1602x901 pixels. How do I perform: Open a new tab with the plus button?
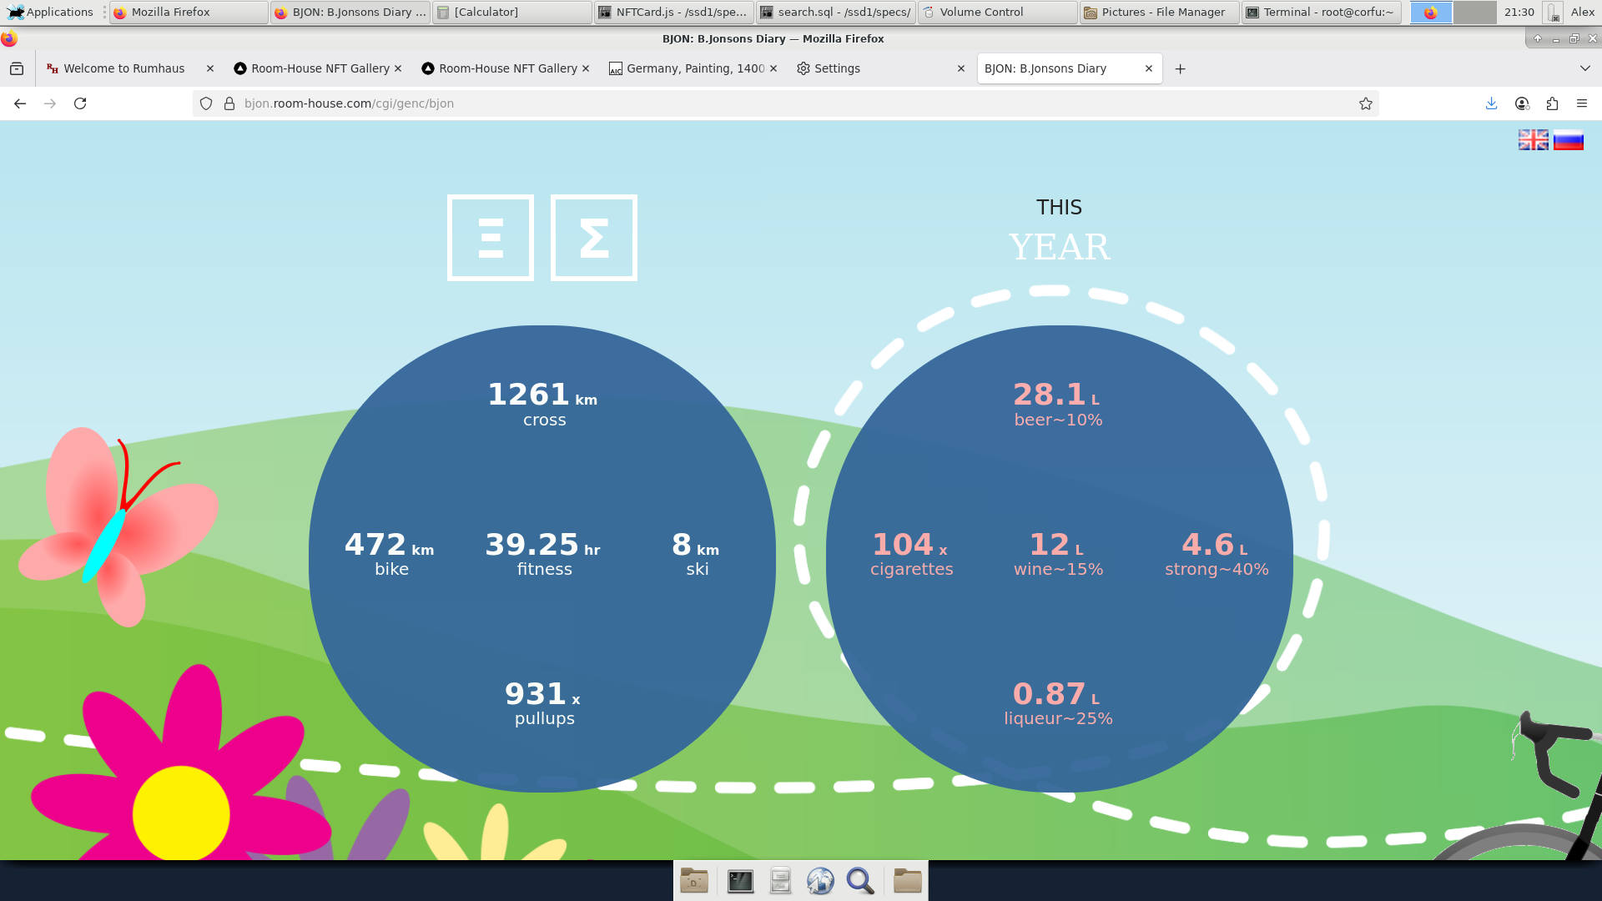click(1180, 69)
